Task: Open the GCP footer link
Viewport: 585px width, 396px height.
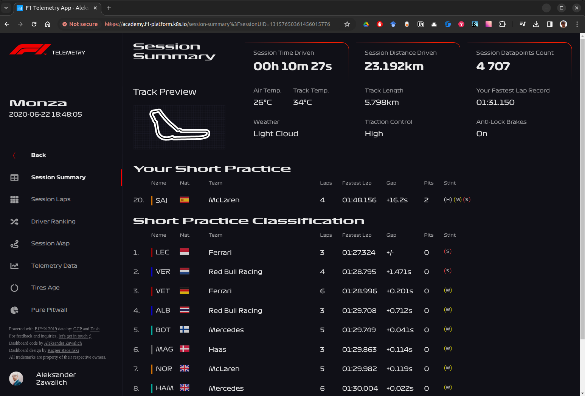Action: coord(78,329)
